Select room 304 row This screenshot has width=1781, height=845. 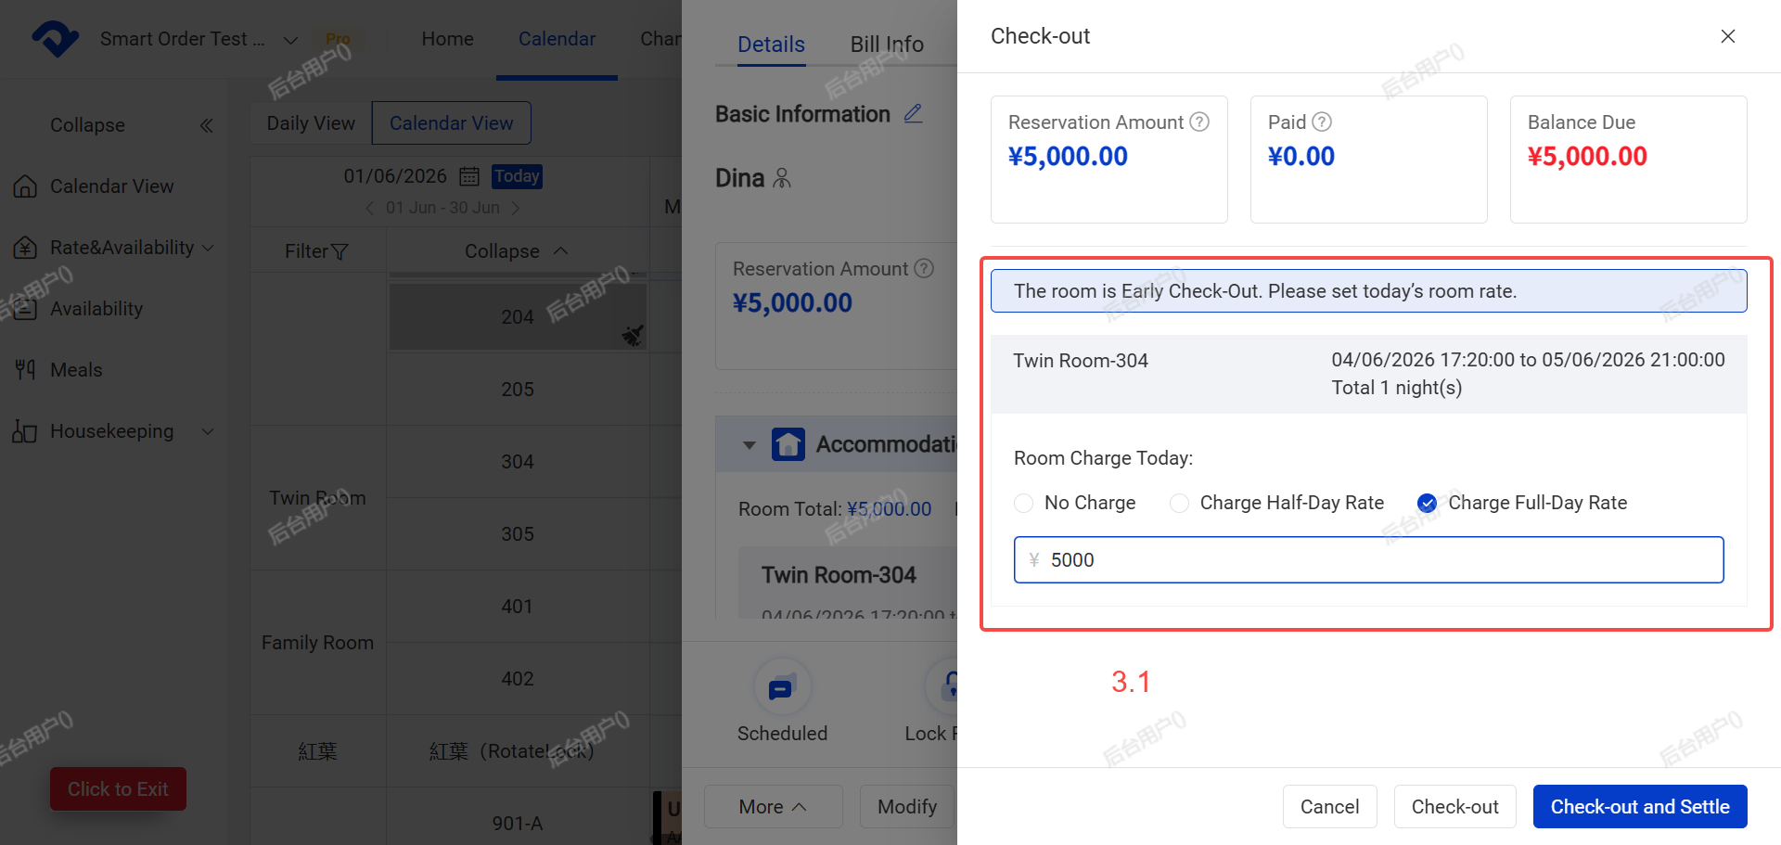click(518, 462)
